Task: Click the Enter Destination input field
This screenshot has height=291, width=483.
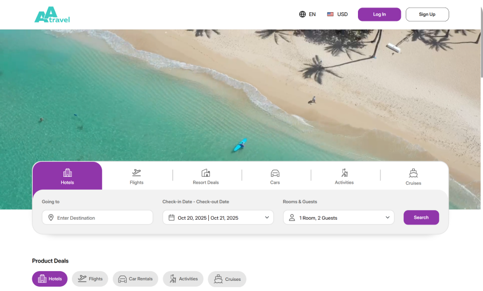Action: [x=97, y=218]
